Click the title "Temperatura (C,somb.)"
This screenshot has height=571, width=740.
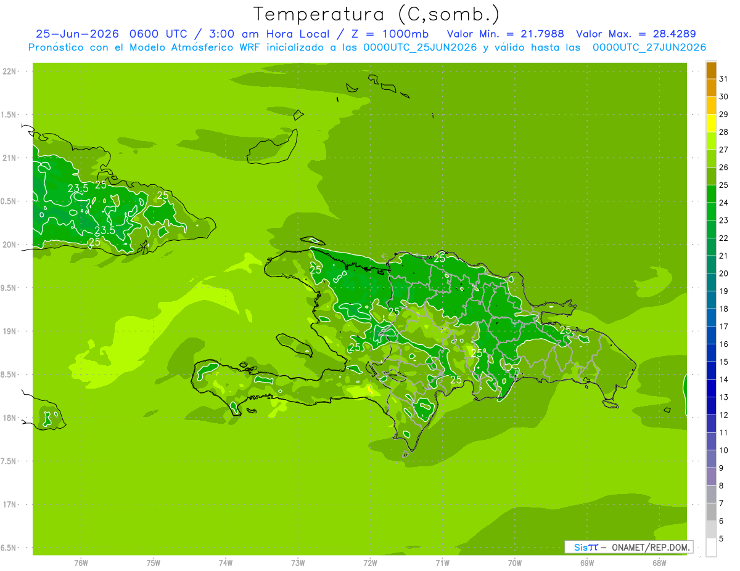tap(376, 14)
